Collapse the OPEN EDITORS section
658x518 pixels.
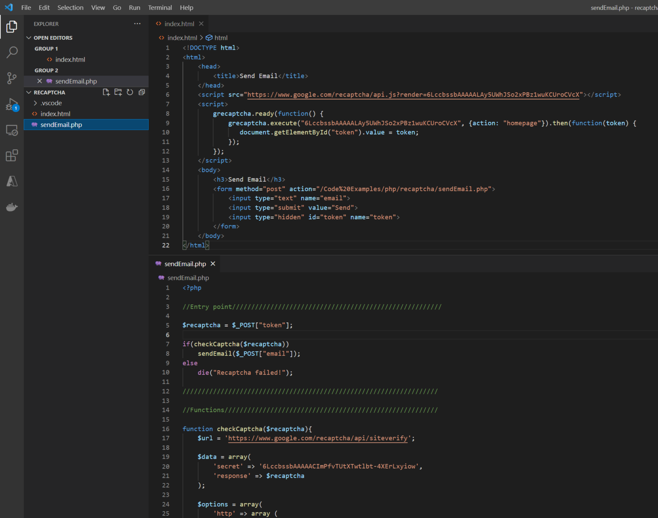tap(29, 38)
